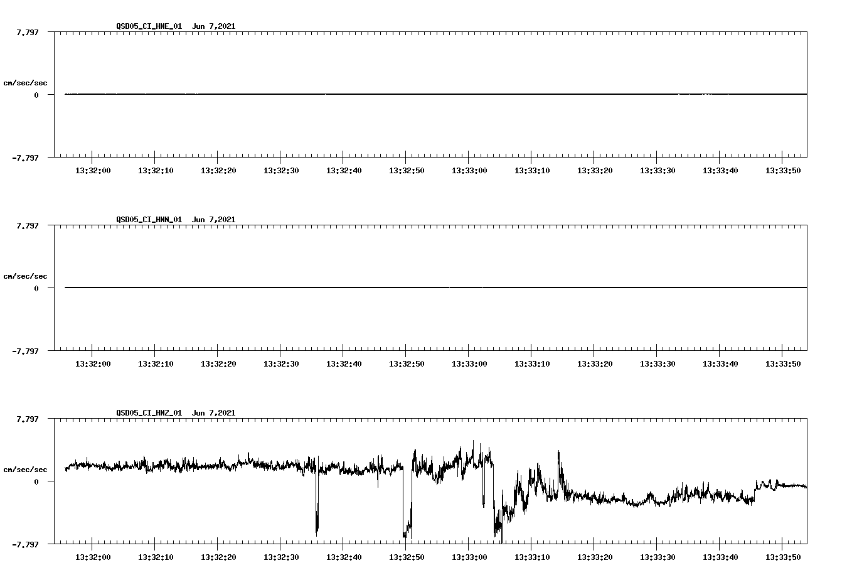This screenshot has width=852, height=580.
Task: Click the 7.797 upper limit on HNN plot
Action: pos(27,225)
